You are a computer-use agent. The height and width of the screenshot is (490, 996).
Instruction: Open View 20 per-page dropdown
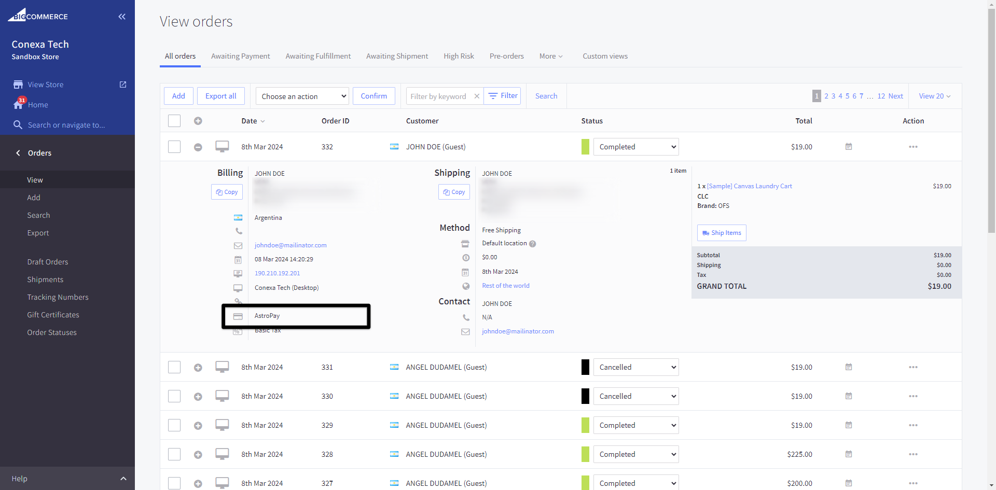coord(935,96)
